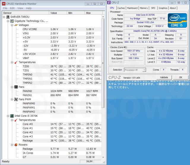Click the motherboard Temperatures thermometer icon
The image size is (190, 165).
click(16, 62)
